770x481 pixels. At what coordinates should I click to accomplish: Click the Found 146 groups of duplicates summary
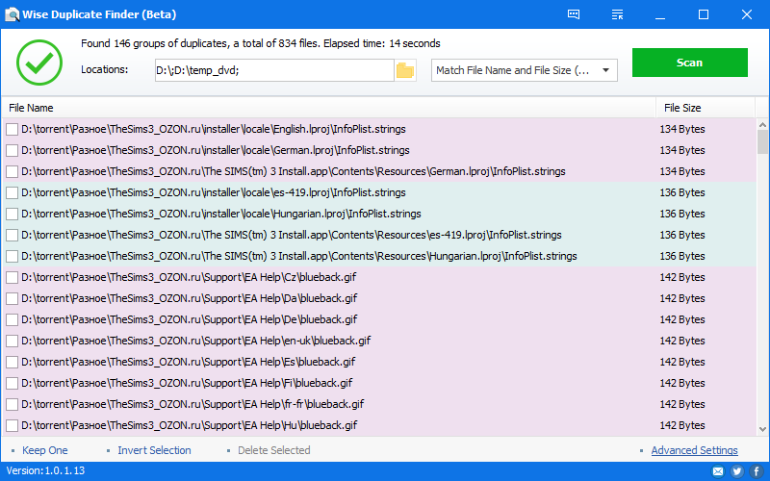point(260,43)
